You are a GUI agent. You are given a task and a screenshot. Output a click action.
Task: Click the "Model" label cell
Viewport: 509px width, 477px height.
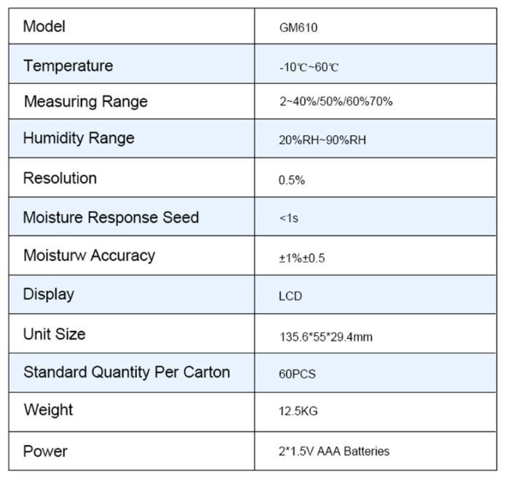pos(44,27)
